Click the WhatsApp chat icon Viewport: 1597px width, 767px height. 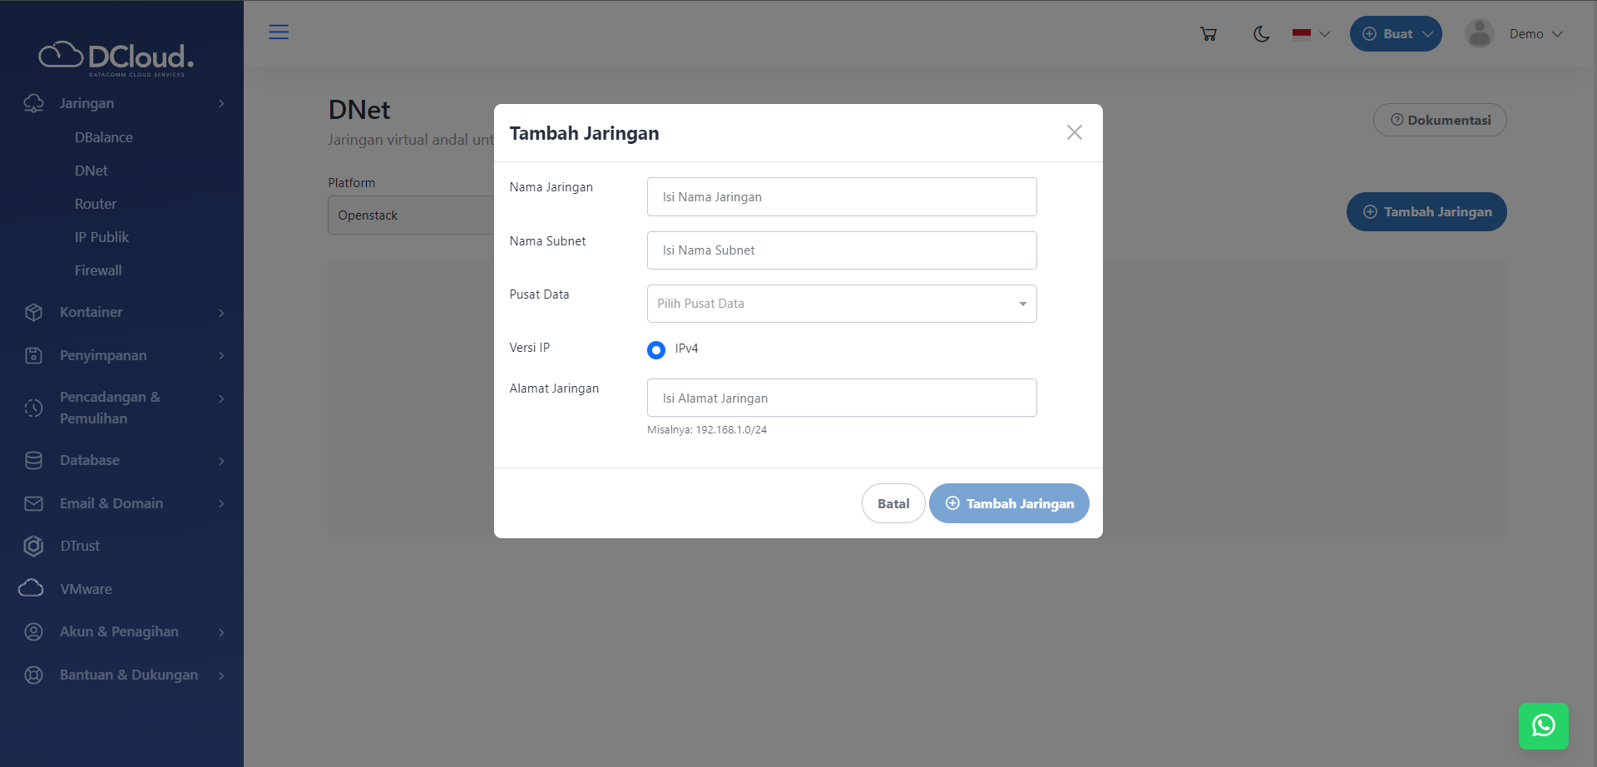(1543, 725)
